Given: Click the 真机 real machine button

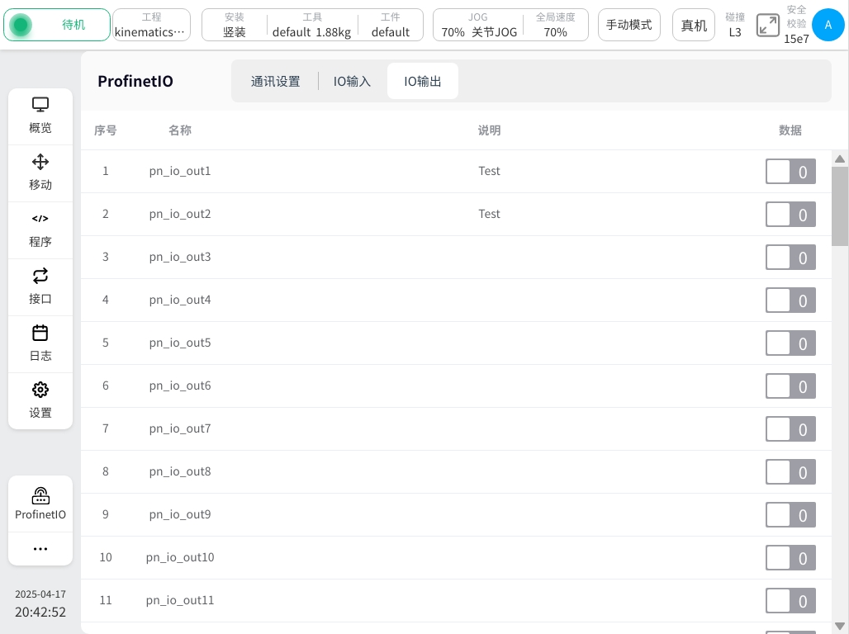Looking at the screenshot, I should tap(694, 25).
